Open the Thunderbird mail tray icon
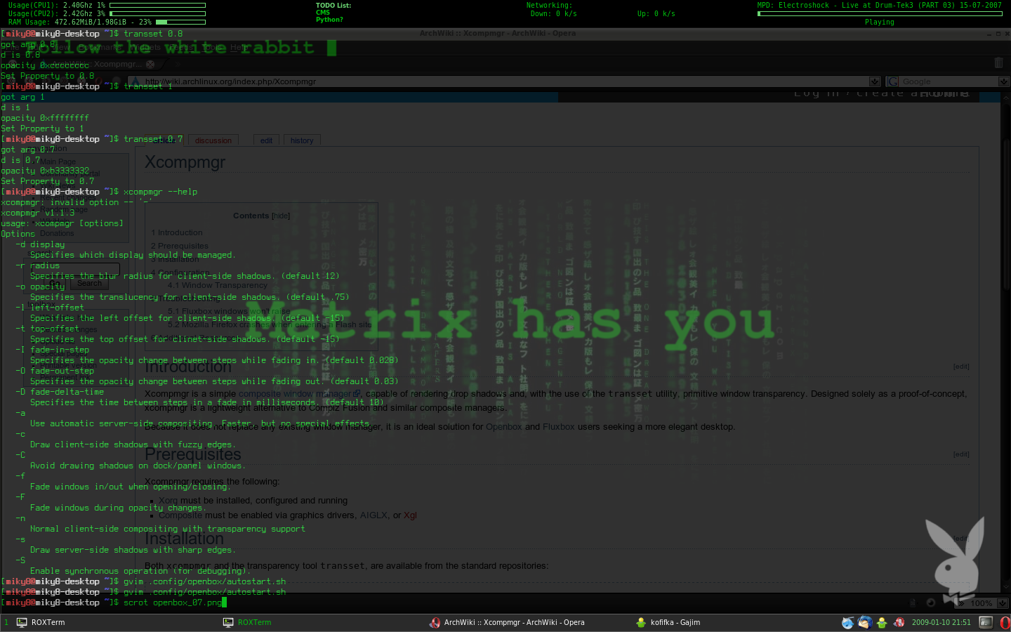 (x=865, y=622)
